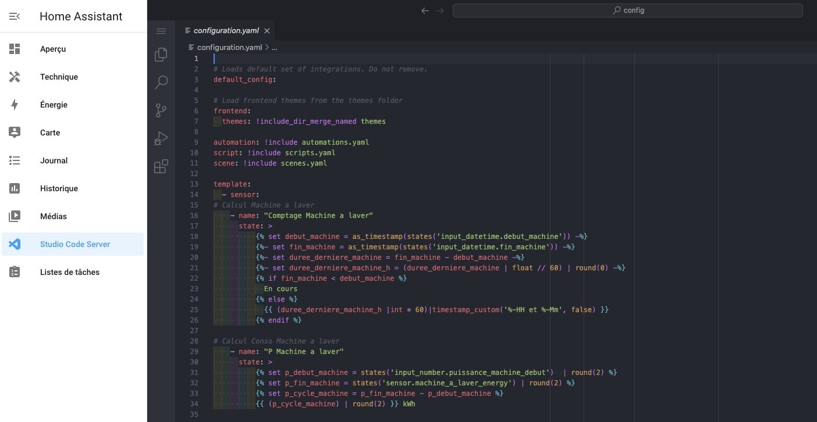Open the VS Code hamburger menu
817x422 pixels.
[x=161, y=31]
